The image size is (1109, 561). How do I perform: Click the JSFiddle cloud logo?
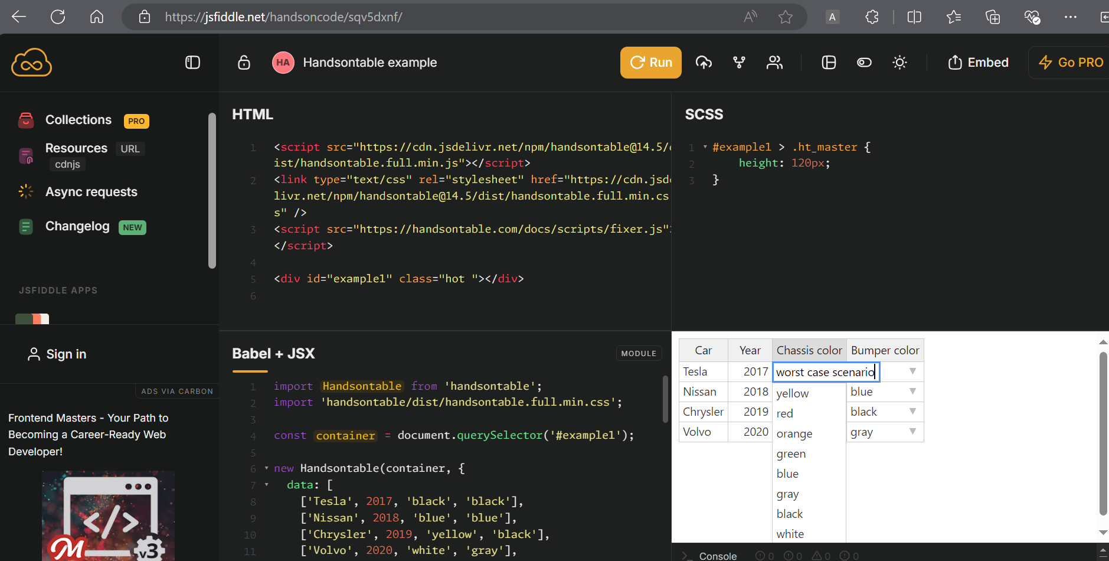pyautogui.click(x=31, y=63)
